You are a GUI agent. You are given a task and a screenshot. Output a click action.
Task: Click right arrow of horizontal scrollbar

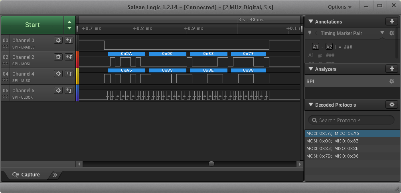(300, 164)
